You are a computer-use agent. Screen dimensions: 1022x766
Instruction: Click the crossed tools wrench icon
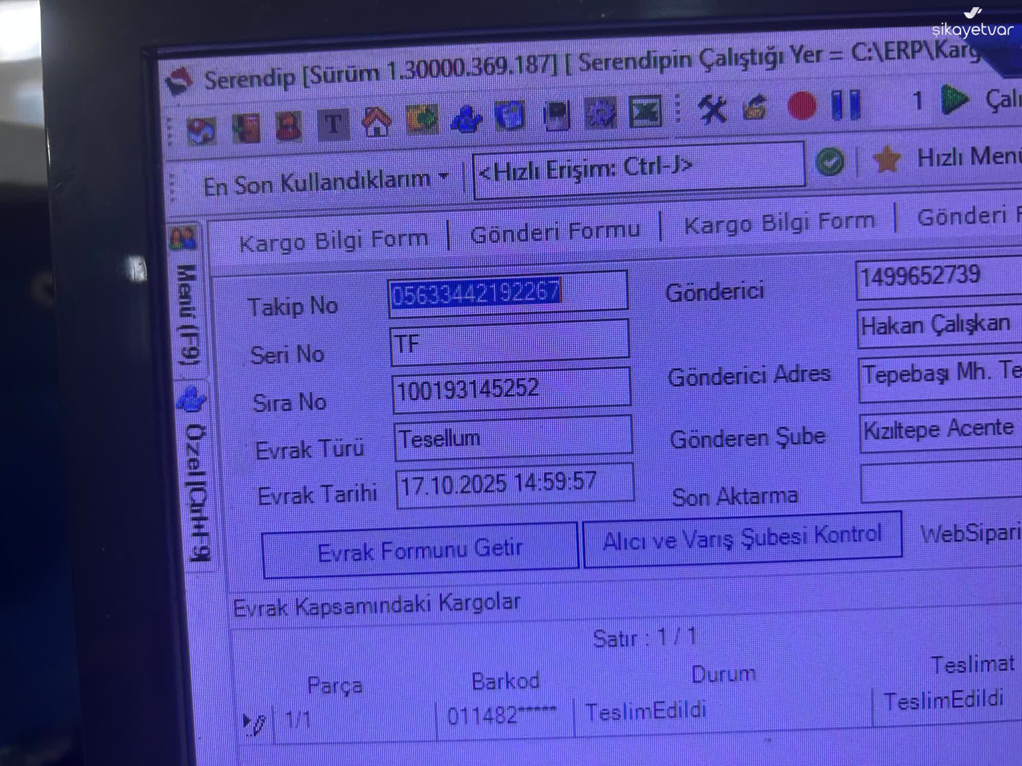[x=713, y=108]
